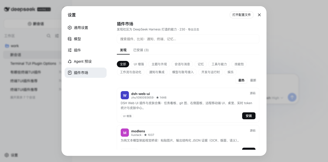This screenshot has height=162, width=328.
Task: Filter plugins by 会话与消息
Action: point(182,64)
